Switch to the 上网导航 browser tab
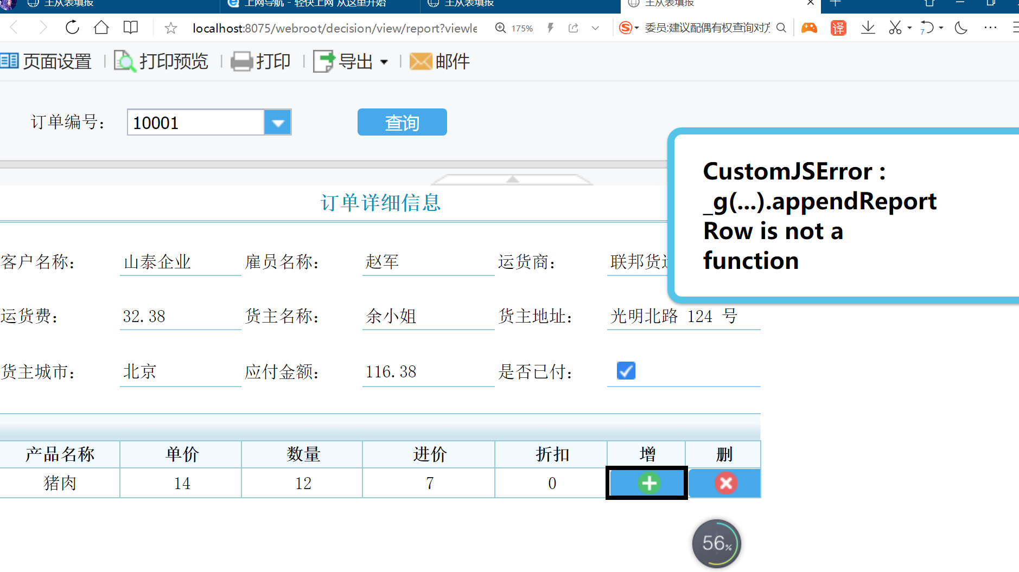 coord(315,4)
